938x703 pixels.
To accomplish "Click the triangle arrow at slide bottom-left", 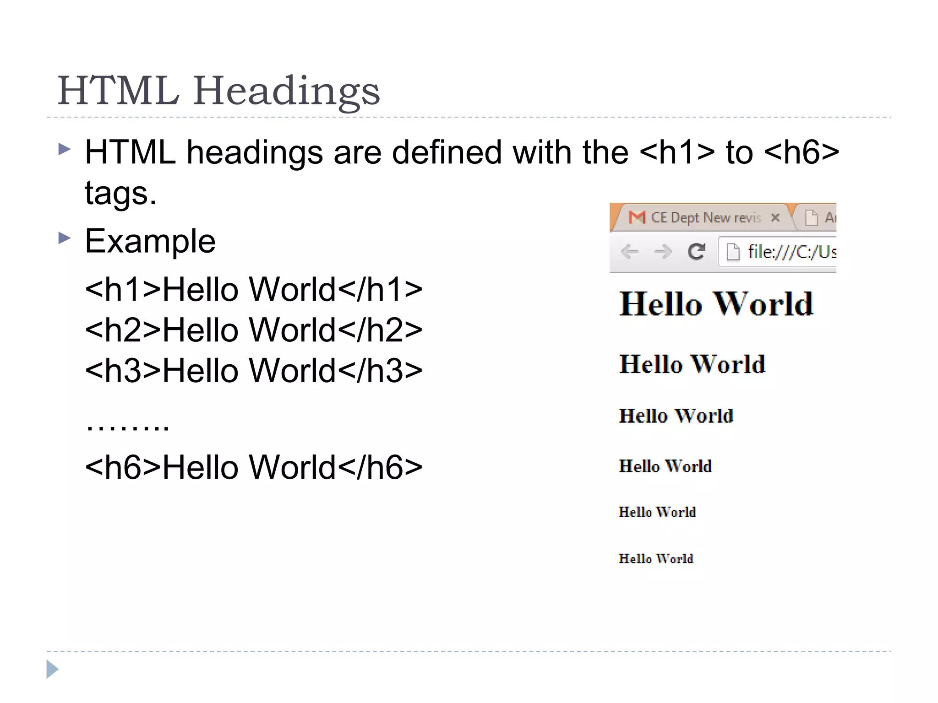I will (52, 670).
